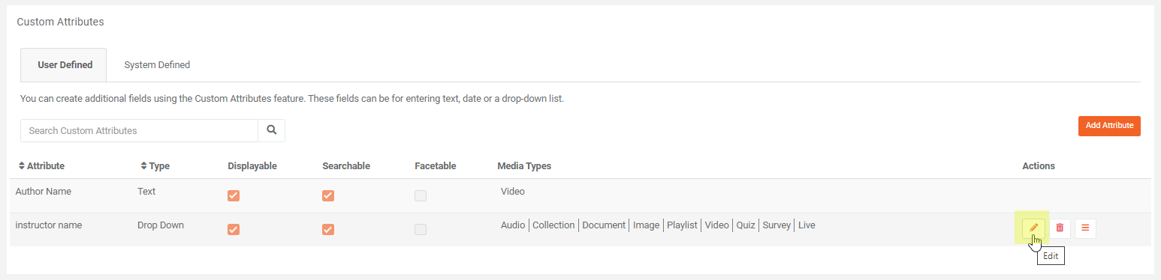Sort by Type column arrows
This screenshot has height=280, width=1161.
pyautogui.click(x=144, y=166)
